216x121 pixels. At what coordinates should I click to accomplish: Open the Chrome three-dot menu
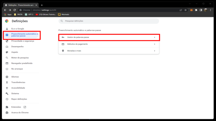(x=210, y=10)
